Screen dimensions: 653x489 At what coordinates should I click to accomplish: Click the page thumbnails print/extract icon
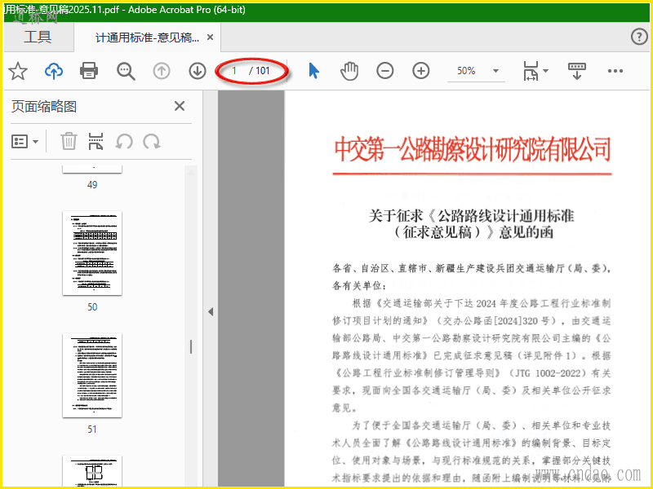[96, 141]
